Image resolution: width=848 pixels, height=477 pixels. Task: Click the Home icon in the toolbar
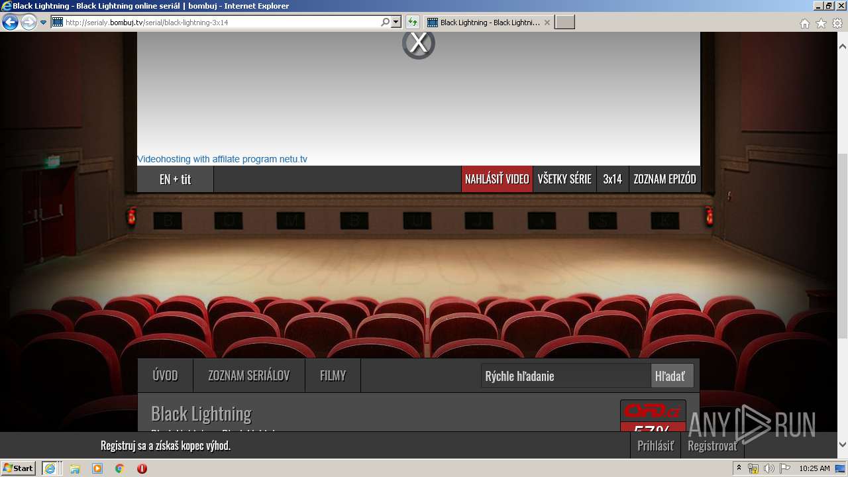[804, 23]
